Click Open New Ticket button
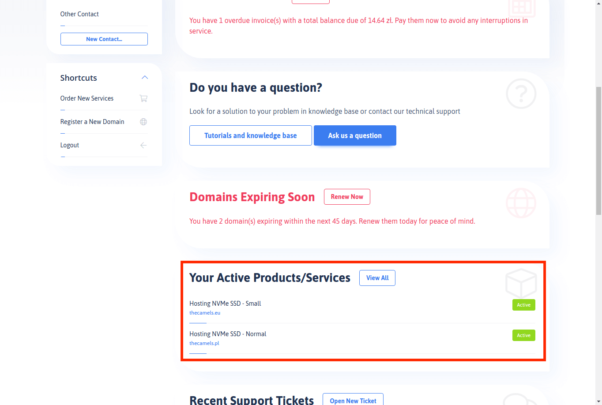 353,399
